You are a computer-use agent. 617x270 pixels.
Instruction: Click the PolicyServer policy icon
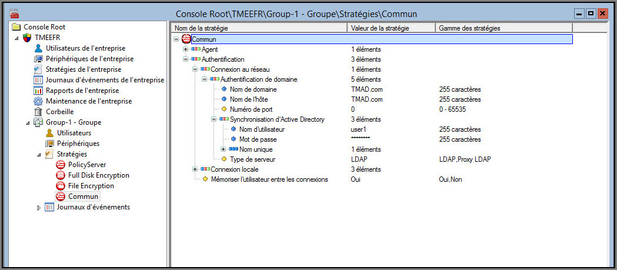pos(60,165)
